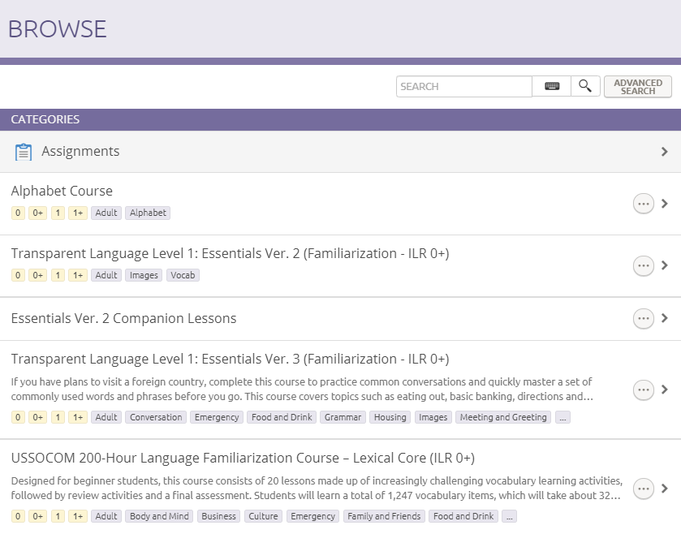Click the on-screen keyboard icon beside search
Image resolution: width=681 pixels, height=534 pixels.
[x=551, y=86]
